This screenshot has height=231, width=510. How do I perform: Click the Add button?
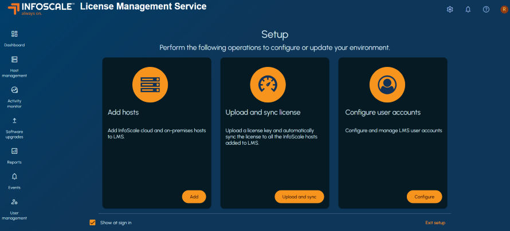[194, 197]
